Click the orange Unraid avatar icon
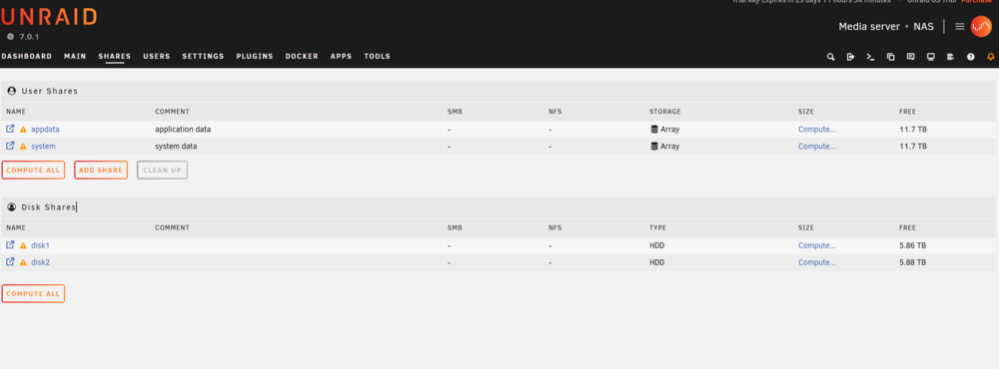Image resolution: width=999 pixels, height=369 pixels. 981,26
